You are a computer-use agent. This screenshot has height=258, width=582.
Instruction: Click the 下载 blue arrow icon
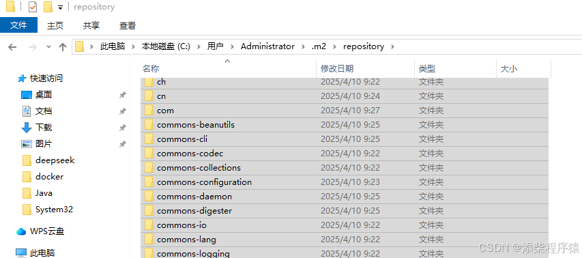pos(27,128)
